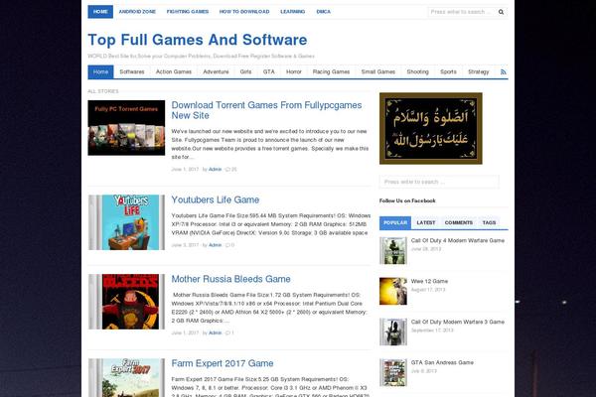Screen dimensions: 596x397
Task: Click Call Of Duty 4 sidebar thumbnail
Action: coord(393,251)
